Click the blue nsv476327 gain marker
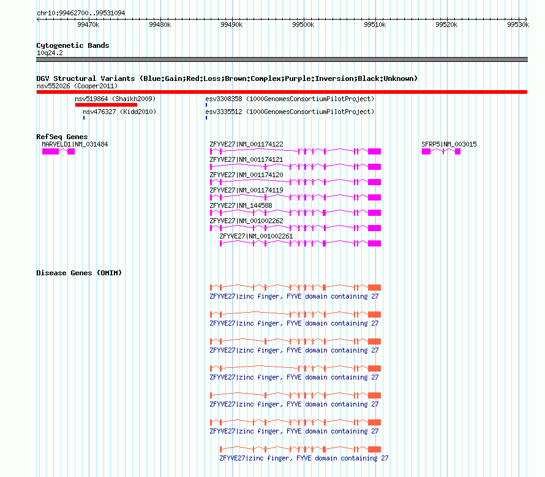Viewport: 545px width, 477px height. click(x=84, y=118)
